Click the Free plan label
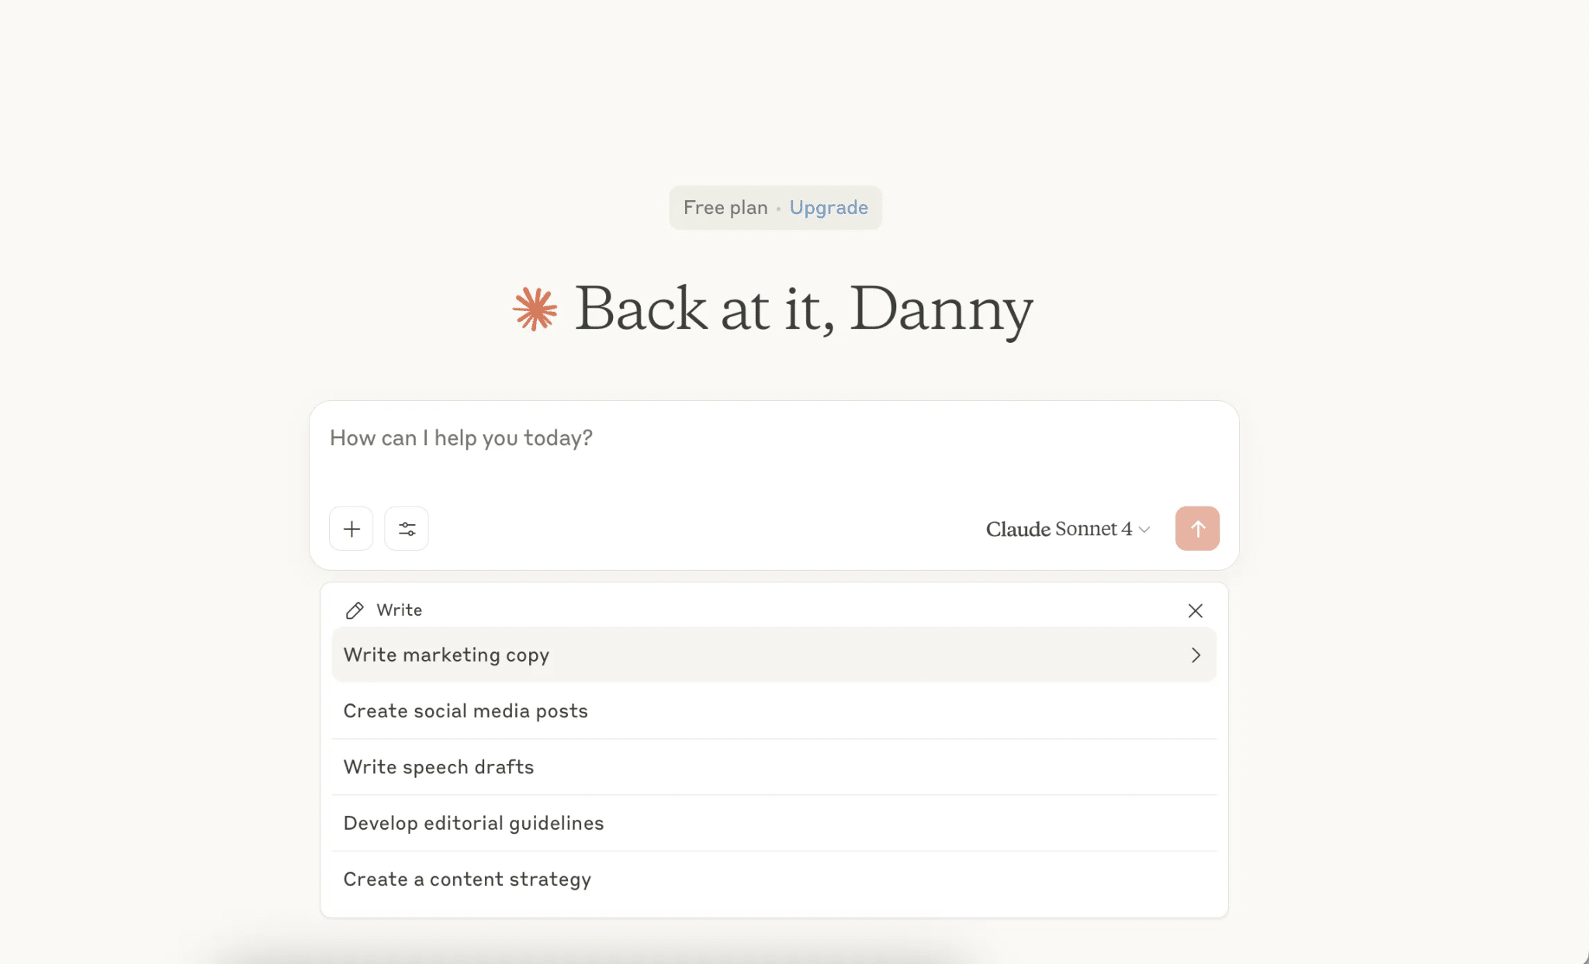 [x=725, y=207]
